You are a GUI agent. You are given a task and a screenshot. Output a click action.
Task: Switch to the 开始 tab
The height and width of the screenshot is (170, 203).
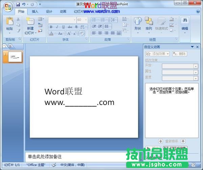click(21, 12)
